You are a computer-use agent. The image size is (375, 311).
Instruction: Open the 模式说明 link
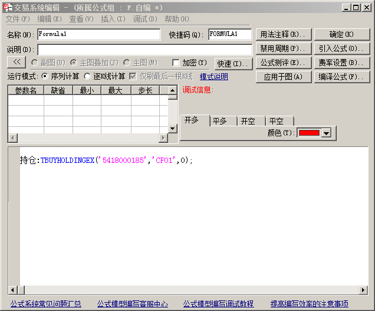[214, 77]
